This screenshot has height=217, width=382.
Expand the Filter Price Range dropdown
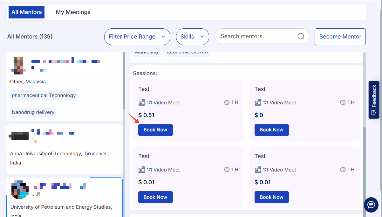click(137, 37)
